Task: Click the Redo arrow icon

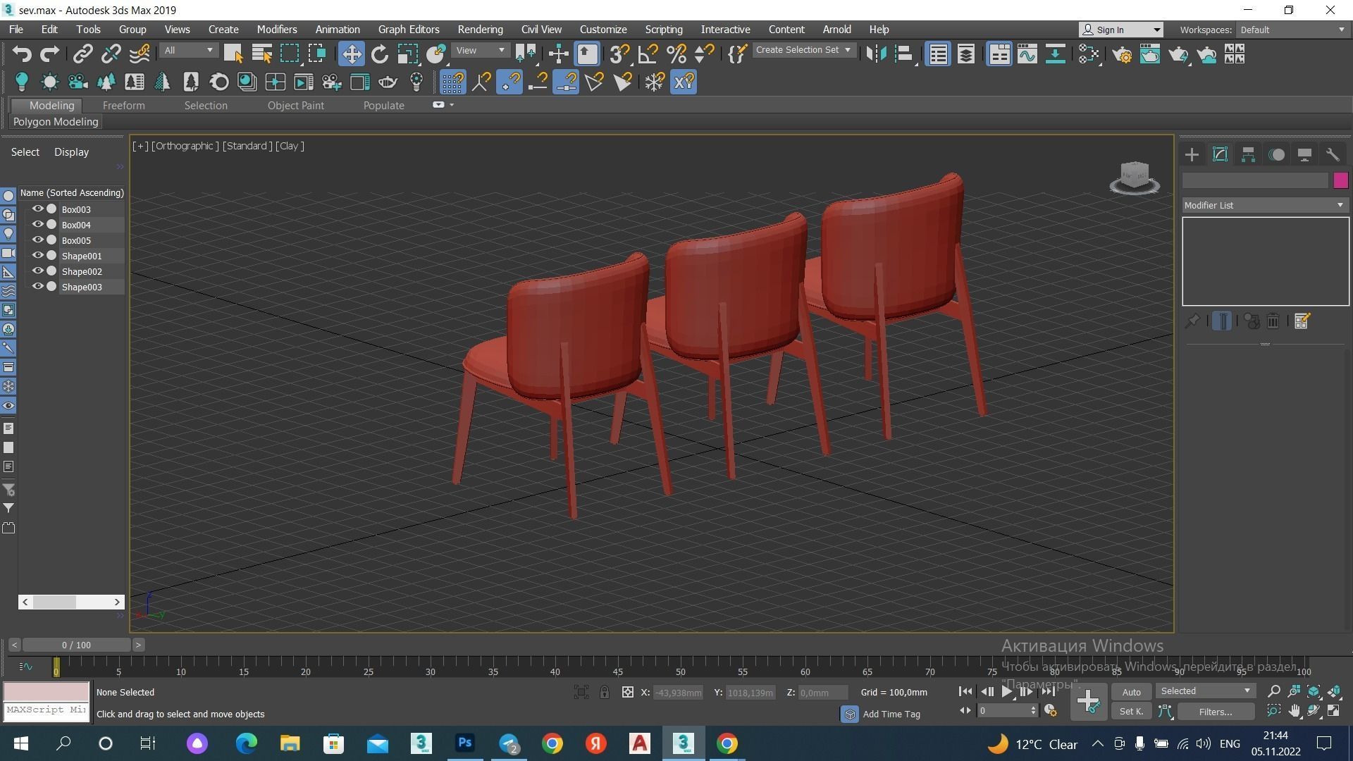Action: point(49,54)
